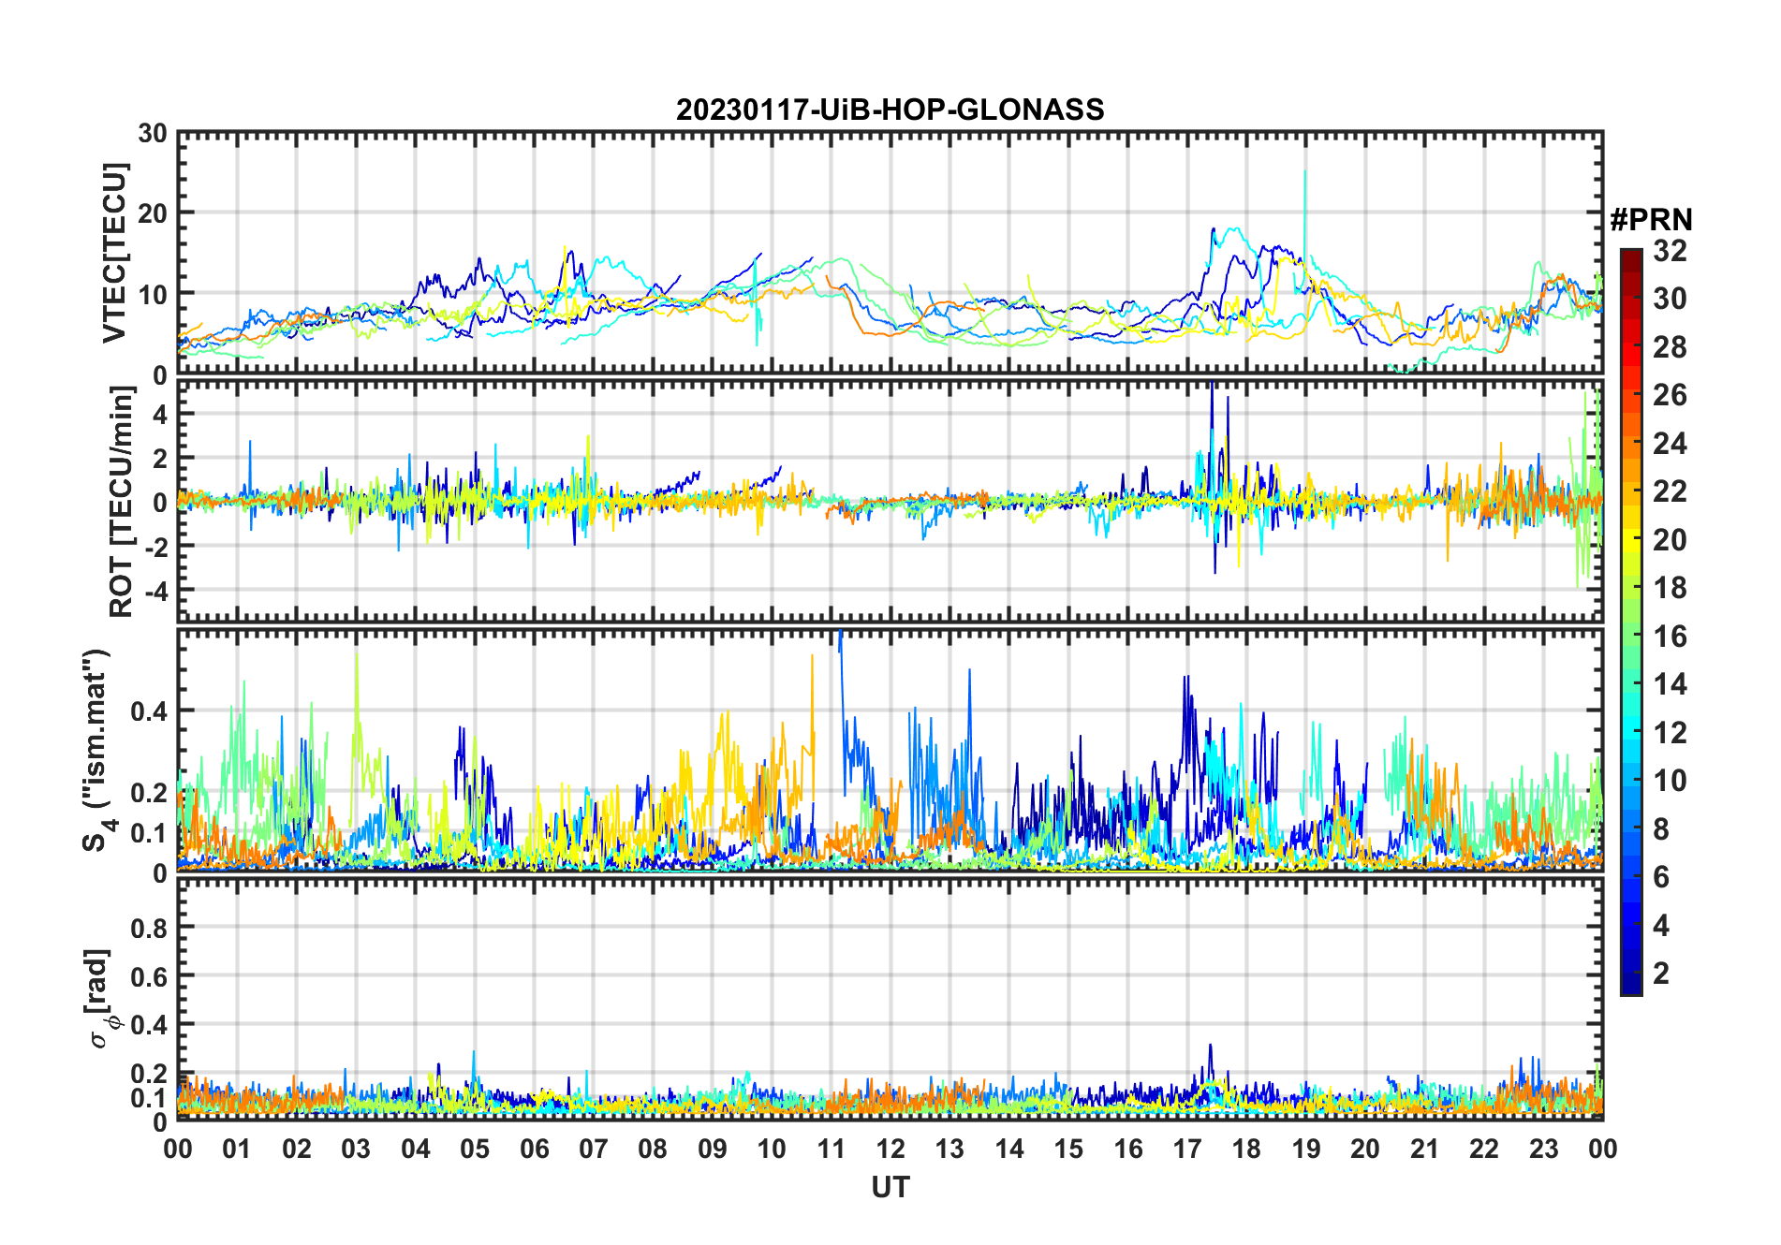The image size is (1781, 1245).
Task: Click the 26 tick label on PRN colorbar
Action: (1670, 395)
